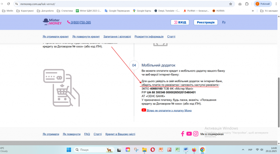Switch the УКР keyboard language indicator
280x154 pixels.
250,150
